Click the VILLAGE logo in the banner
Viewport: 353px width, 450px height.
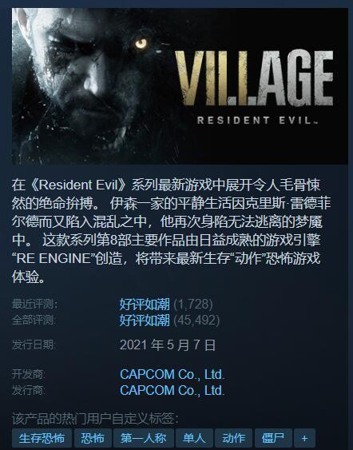click(x=254, y=78)
